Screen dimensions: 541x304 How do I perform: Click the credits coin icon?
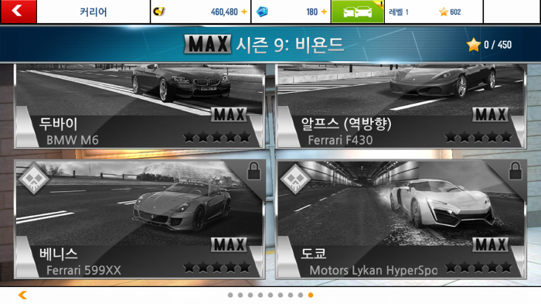(159, 12)
